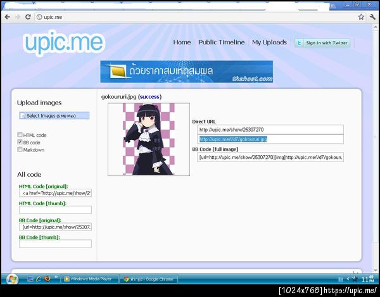Launch Firefox from quick launch
This screenshot has width=380, height=297.
(47, 279)
